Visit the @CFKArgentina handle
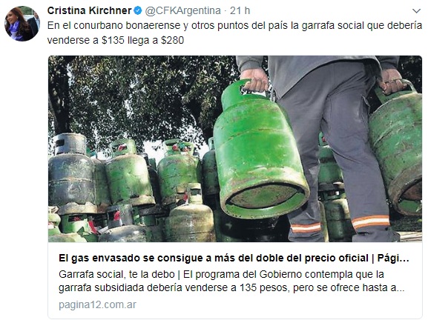428x320 pixels. pos(182,10)
